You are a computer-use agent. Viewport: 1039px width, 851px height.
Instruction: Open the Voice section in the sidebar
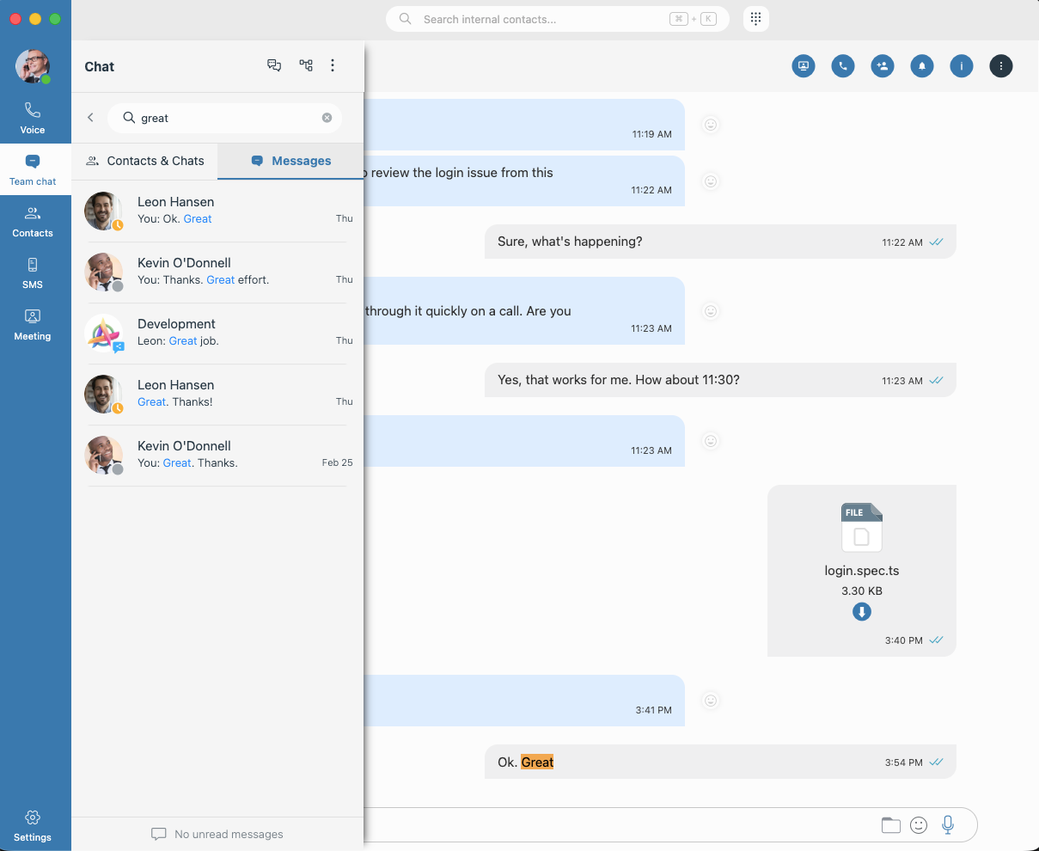click(x=33, y=117)
